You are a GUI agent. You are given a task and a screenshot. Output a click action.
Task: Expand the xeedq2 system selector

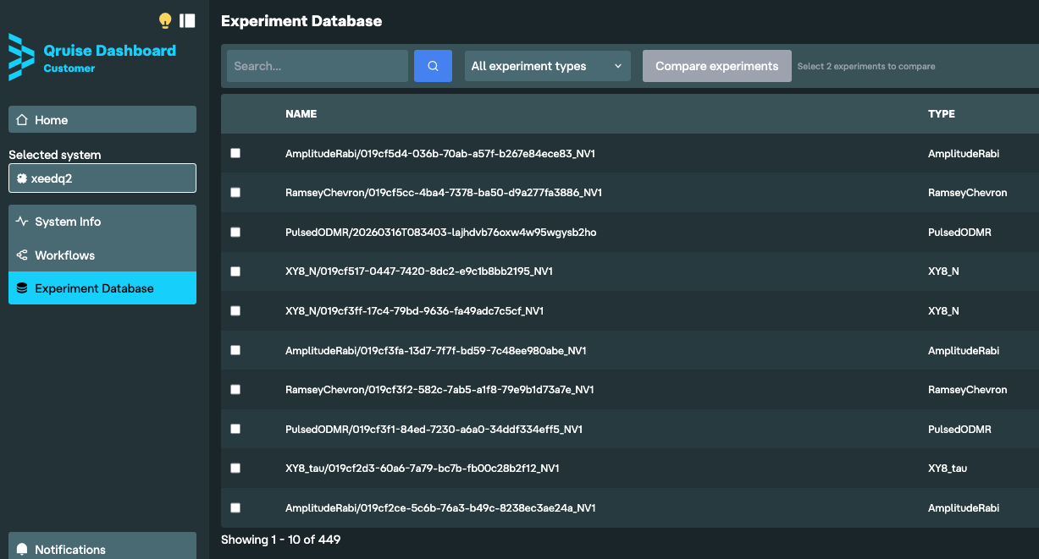(x=102, y=178)
